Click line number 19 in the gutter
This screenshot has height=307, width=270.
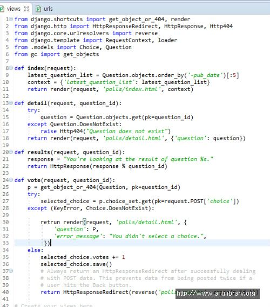(5, 145)
